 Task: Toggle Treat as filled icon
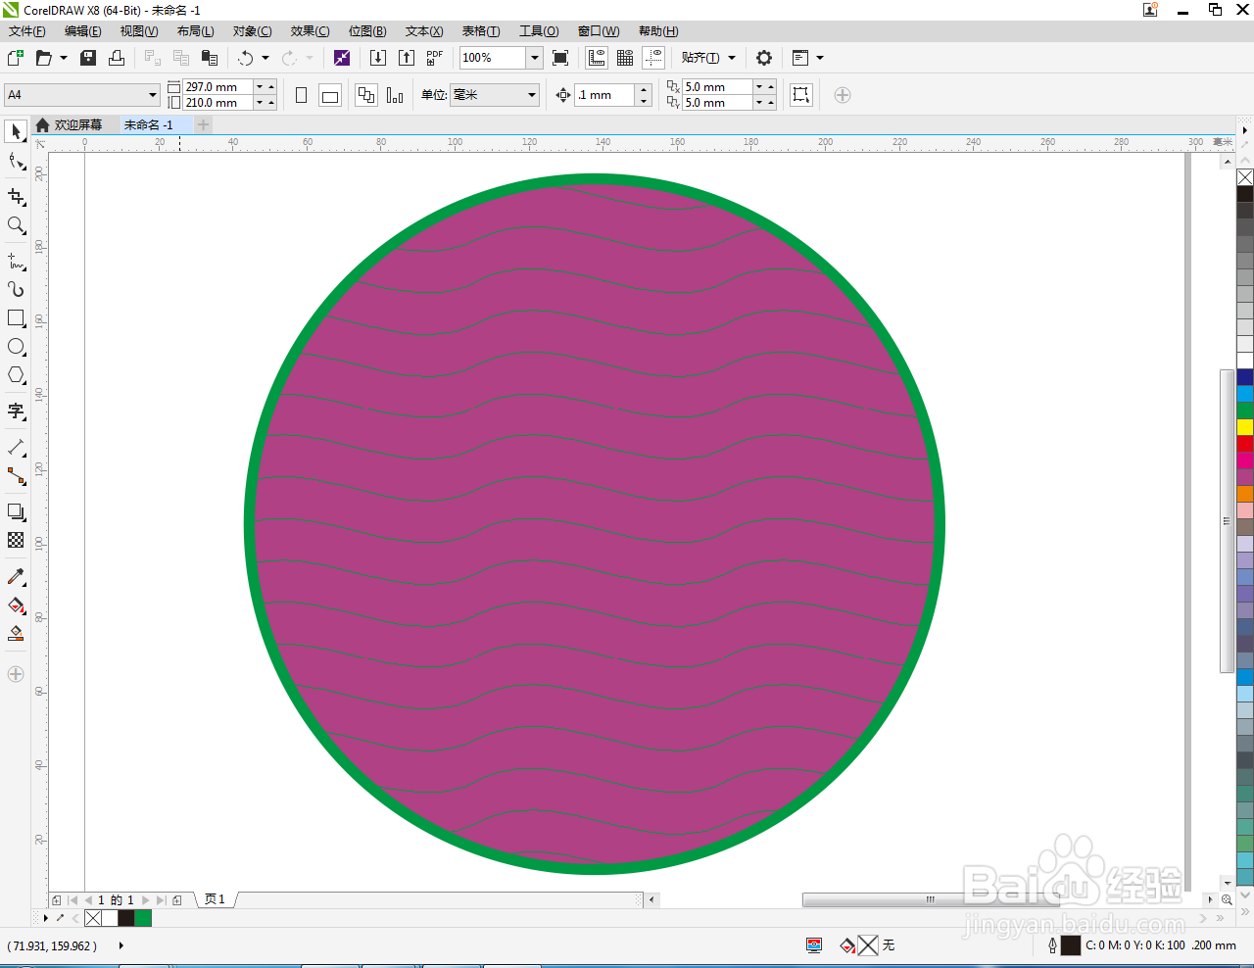tap(801, 95)
